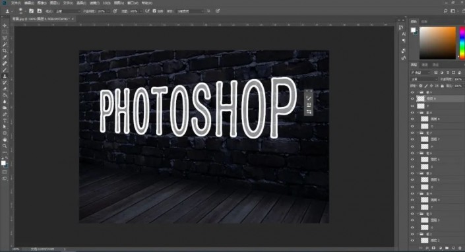Create new adjustment layer icon
465x252 pixels.
[440, 248]
